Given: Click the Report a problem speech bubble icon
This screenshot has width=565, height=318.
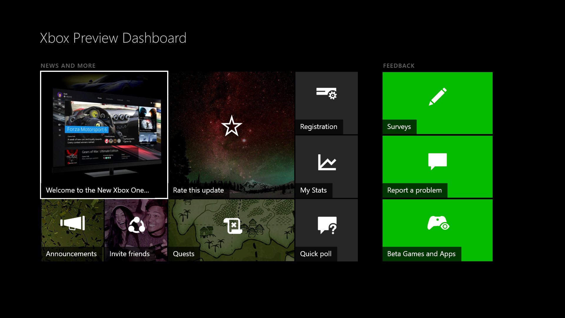Looking at the screenshot, I should pos(438,161).
